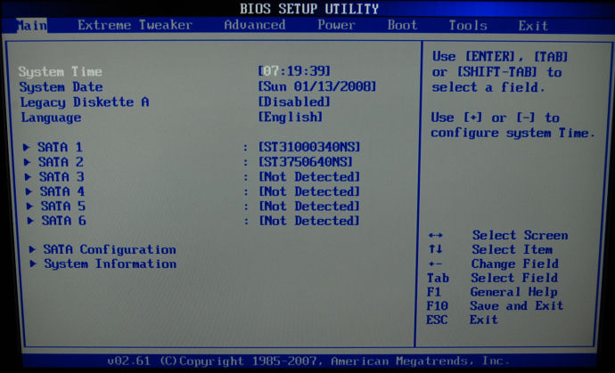This screenshot has height=373, width=615.
Task: Click Not Detected value for SATA 4
Action: pyautogui.click(x=309, y=191)
